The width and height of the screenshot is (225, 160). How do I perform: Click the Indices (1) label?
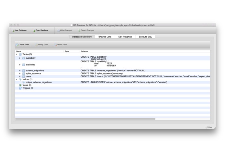[28, 79]
